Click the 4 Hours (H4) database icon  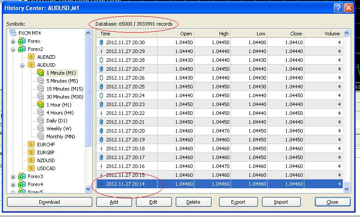click(x=41, y=113)
